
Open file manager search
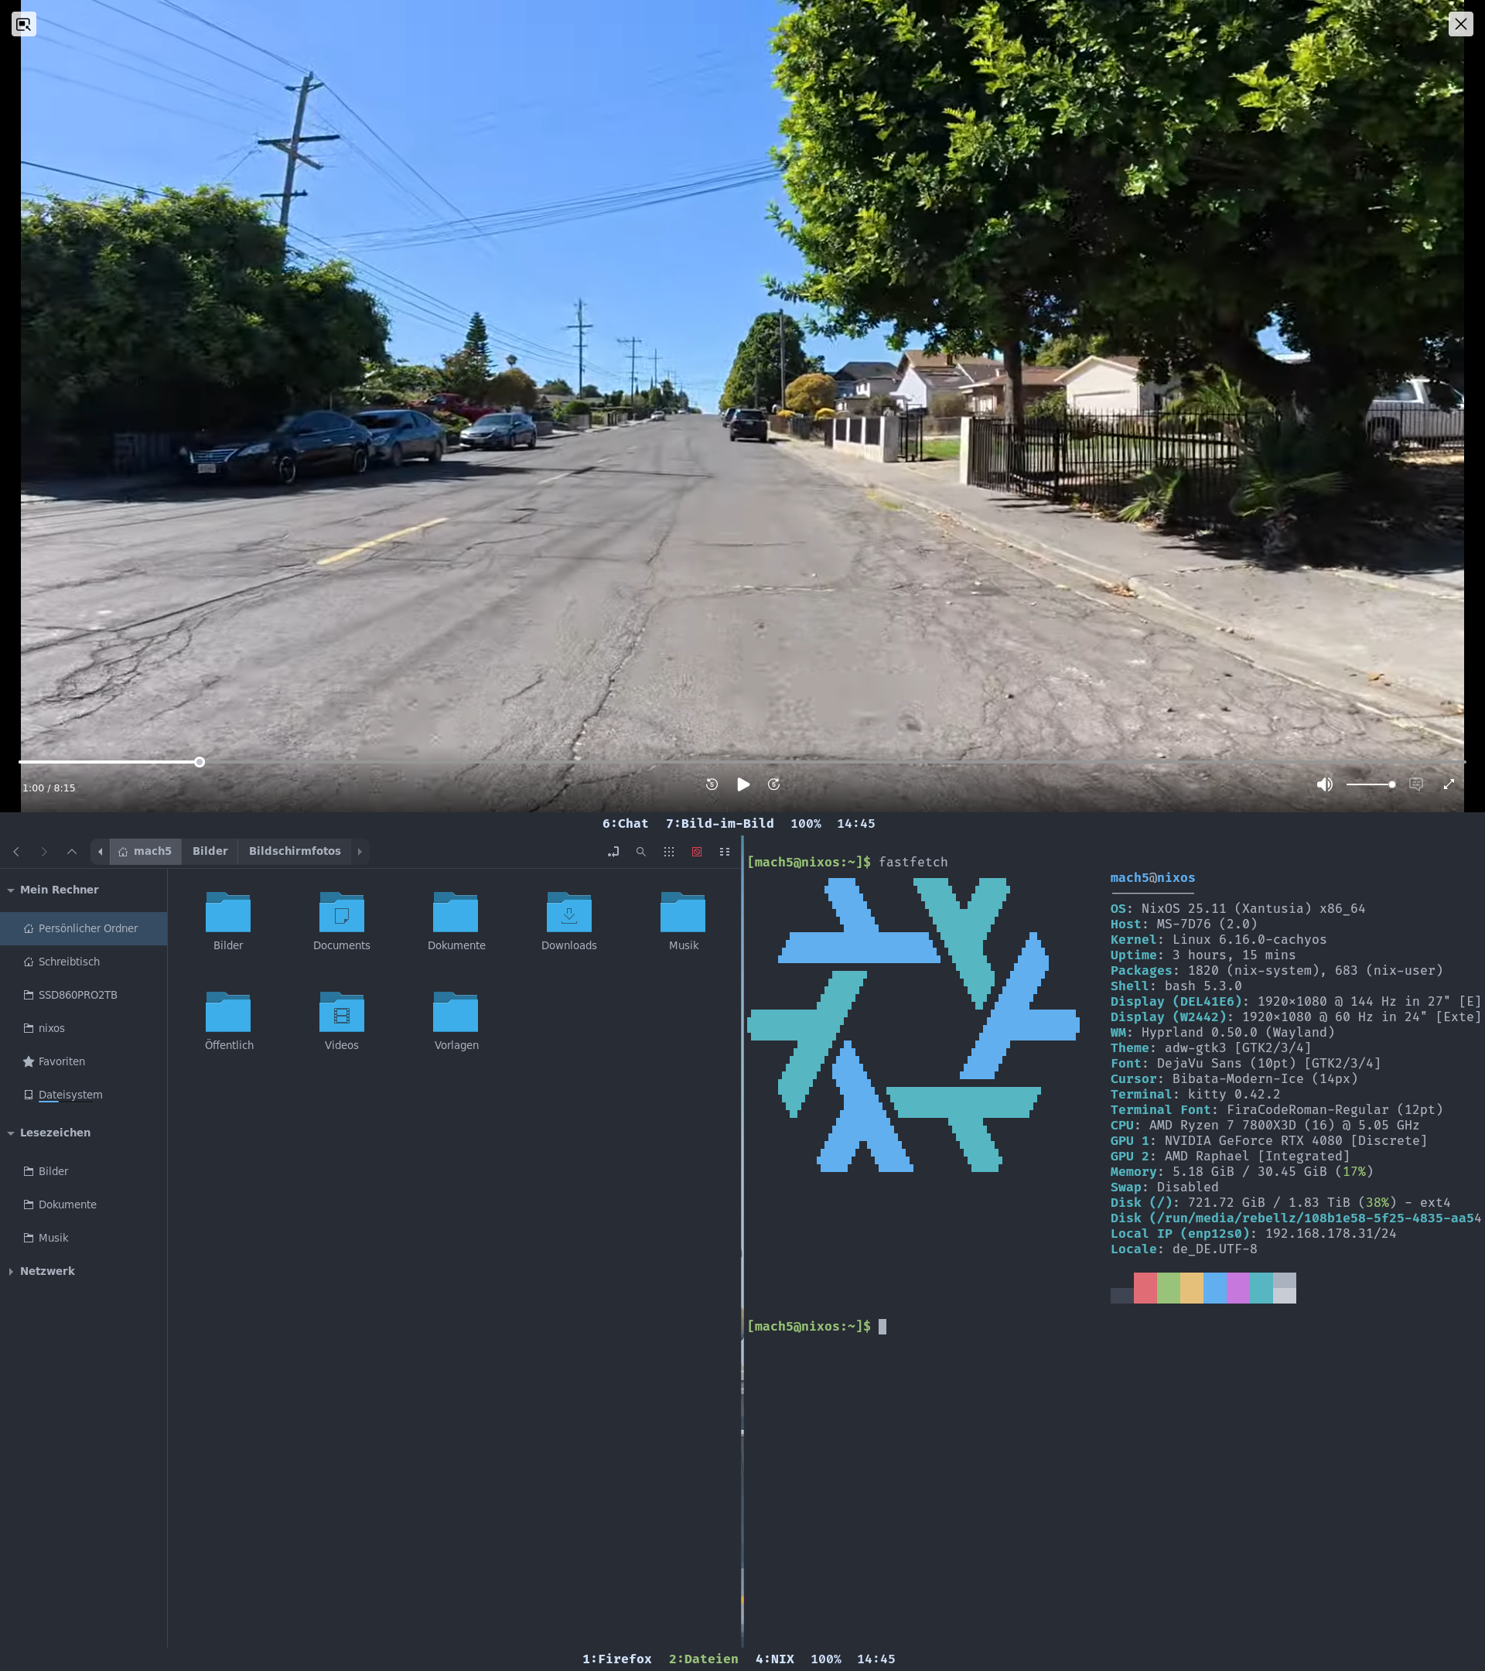pyautogui.click(x=640, y=851)
